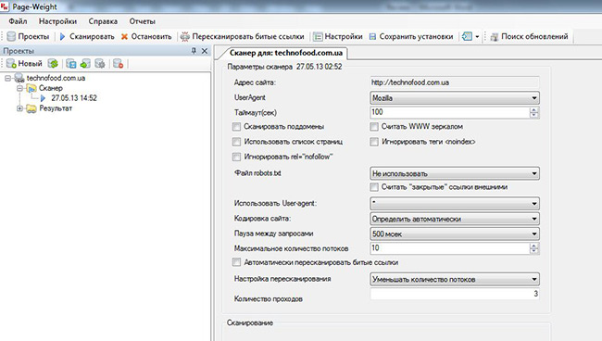Image resolution: width=602 pixels, height=341 pixels.
Task: Click the green refresh projects icon
Action: tap(53, 63)
